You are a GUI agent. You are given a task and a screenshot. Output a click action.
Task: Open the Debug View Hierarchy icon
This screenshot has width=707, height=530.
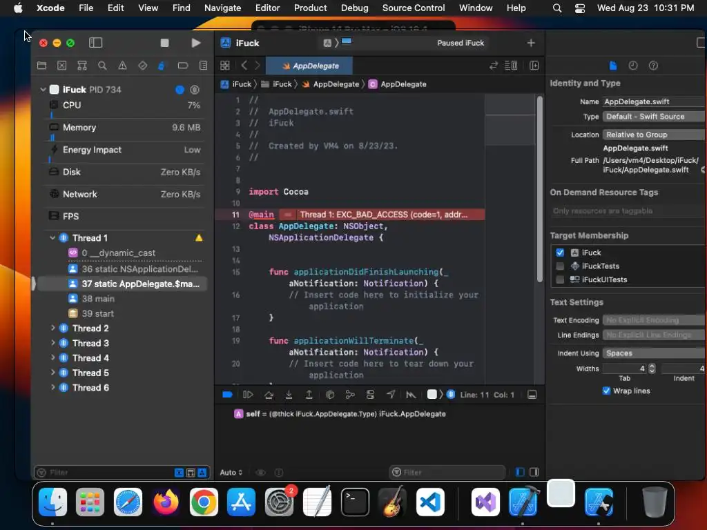point(330,395)
